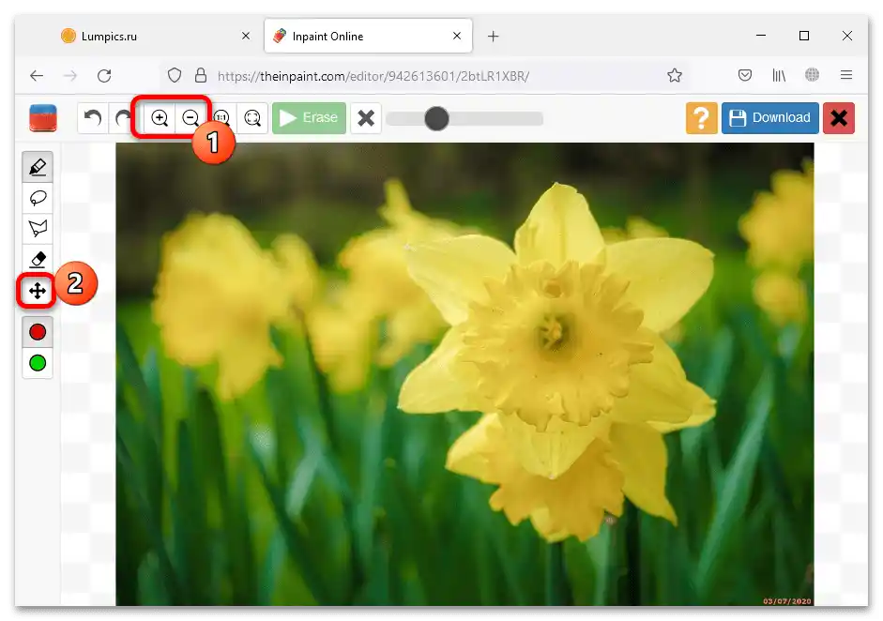Go forward in browser history
Viewport: 883px width, 621px height.
tap(70, 75)
